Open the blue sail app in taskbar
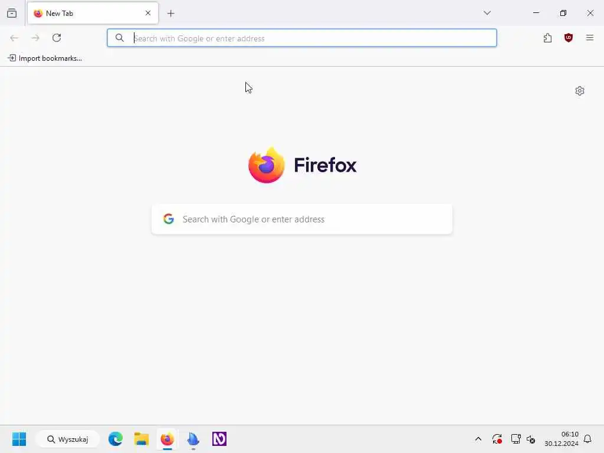Viewport: 604px width, 453px height. (x=193, y=439)
